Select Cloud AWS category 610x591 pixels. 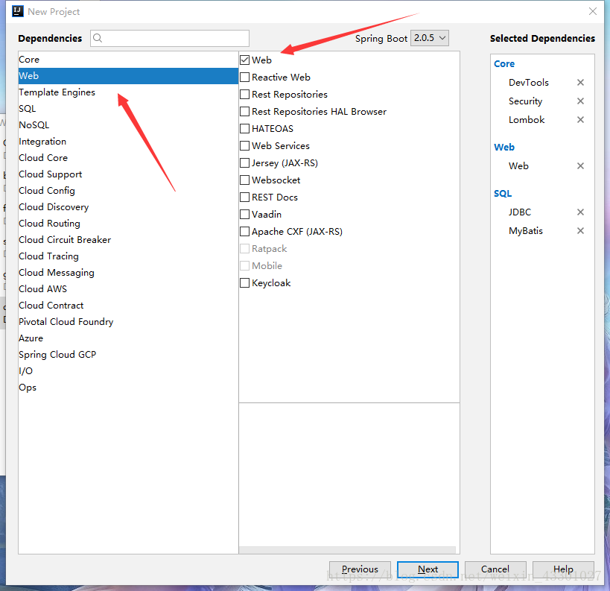click(128, 289)
